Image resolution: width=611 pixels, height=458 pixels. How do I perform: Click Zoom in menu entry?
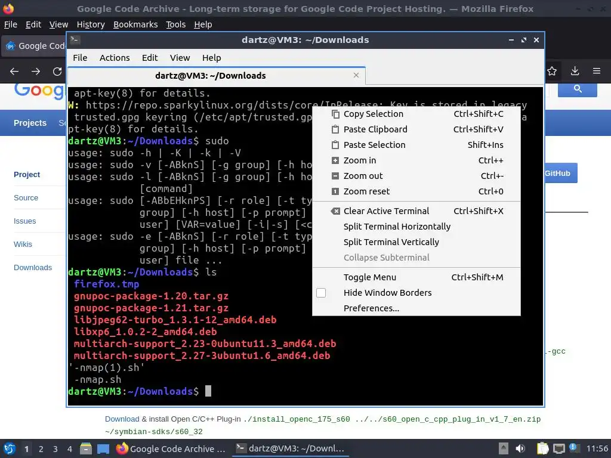[416, 160]
